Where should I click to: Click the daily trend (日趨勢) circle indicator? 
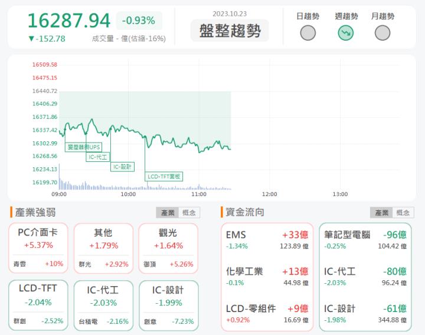(308, 33)
